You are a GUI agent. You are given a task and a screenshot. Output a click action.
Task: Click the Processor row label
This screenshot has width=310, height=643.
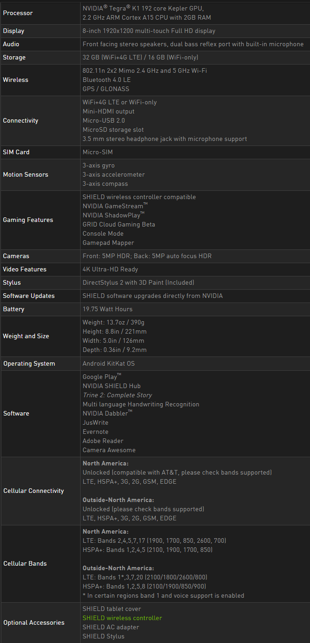18,13
